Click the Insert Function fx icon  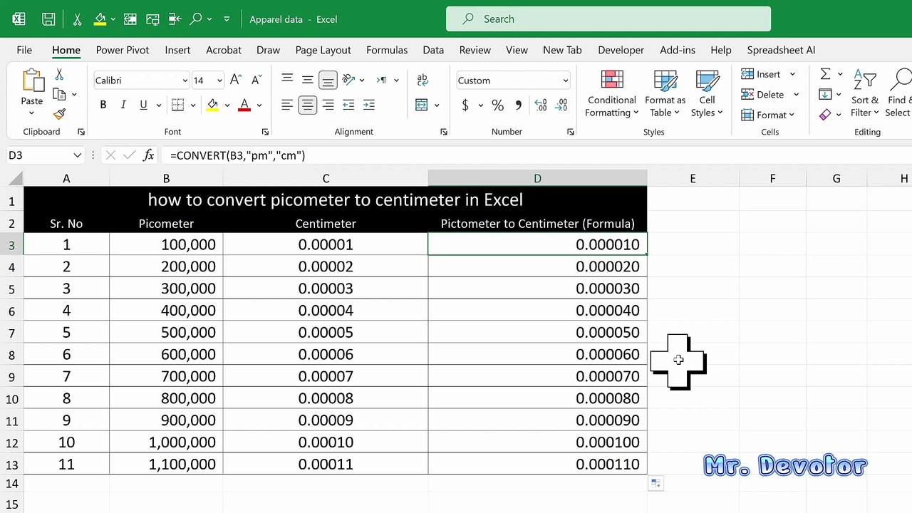pyautogui.click(x=148, y=155)
